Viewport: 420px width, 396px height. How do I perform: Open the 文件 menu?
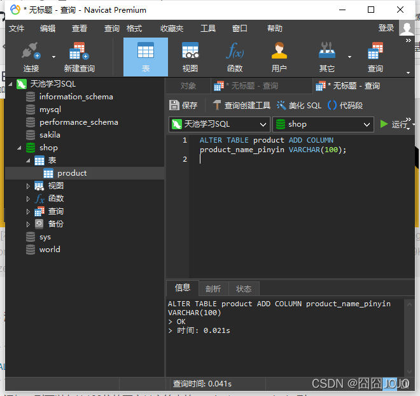[17, 28]
